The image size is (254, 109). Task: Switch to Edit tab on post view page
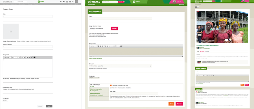click(198, 7)
